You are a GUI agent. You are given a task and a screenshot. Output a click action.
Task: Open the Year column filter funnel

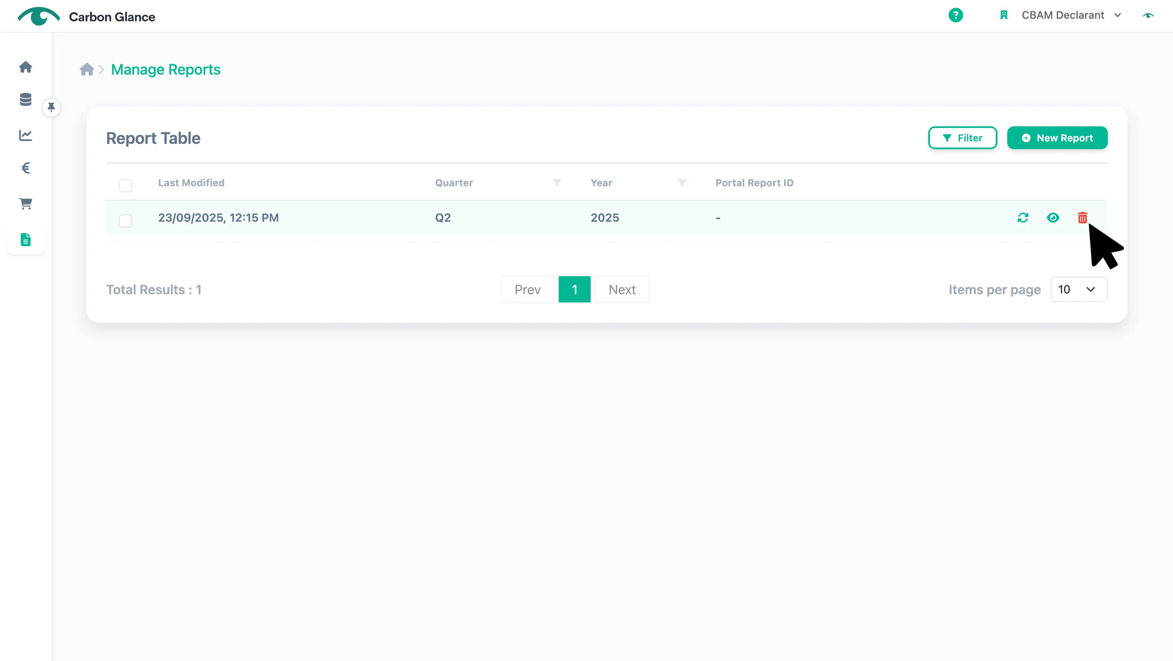click(x=681, y=183)
